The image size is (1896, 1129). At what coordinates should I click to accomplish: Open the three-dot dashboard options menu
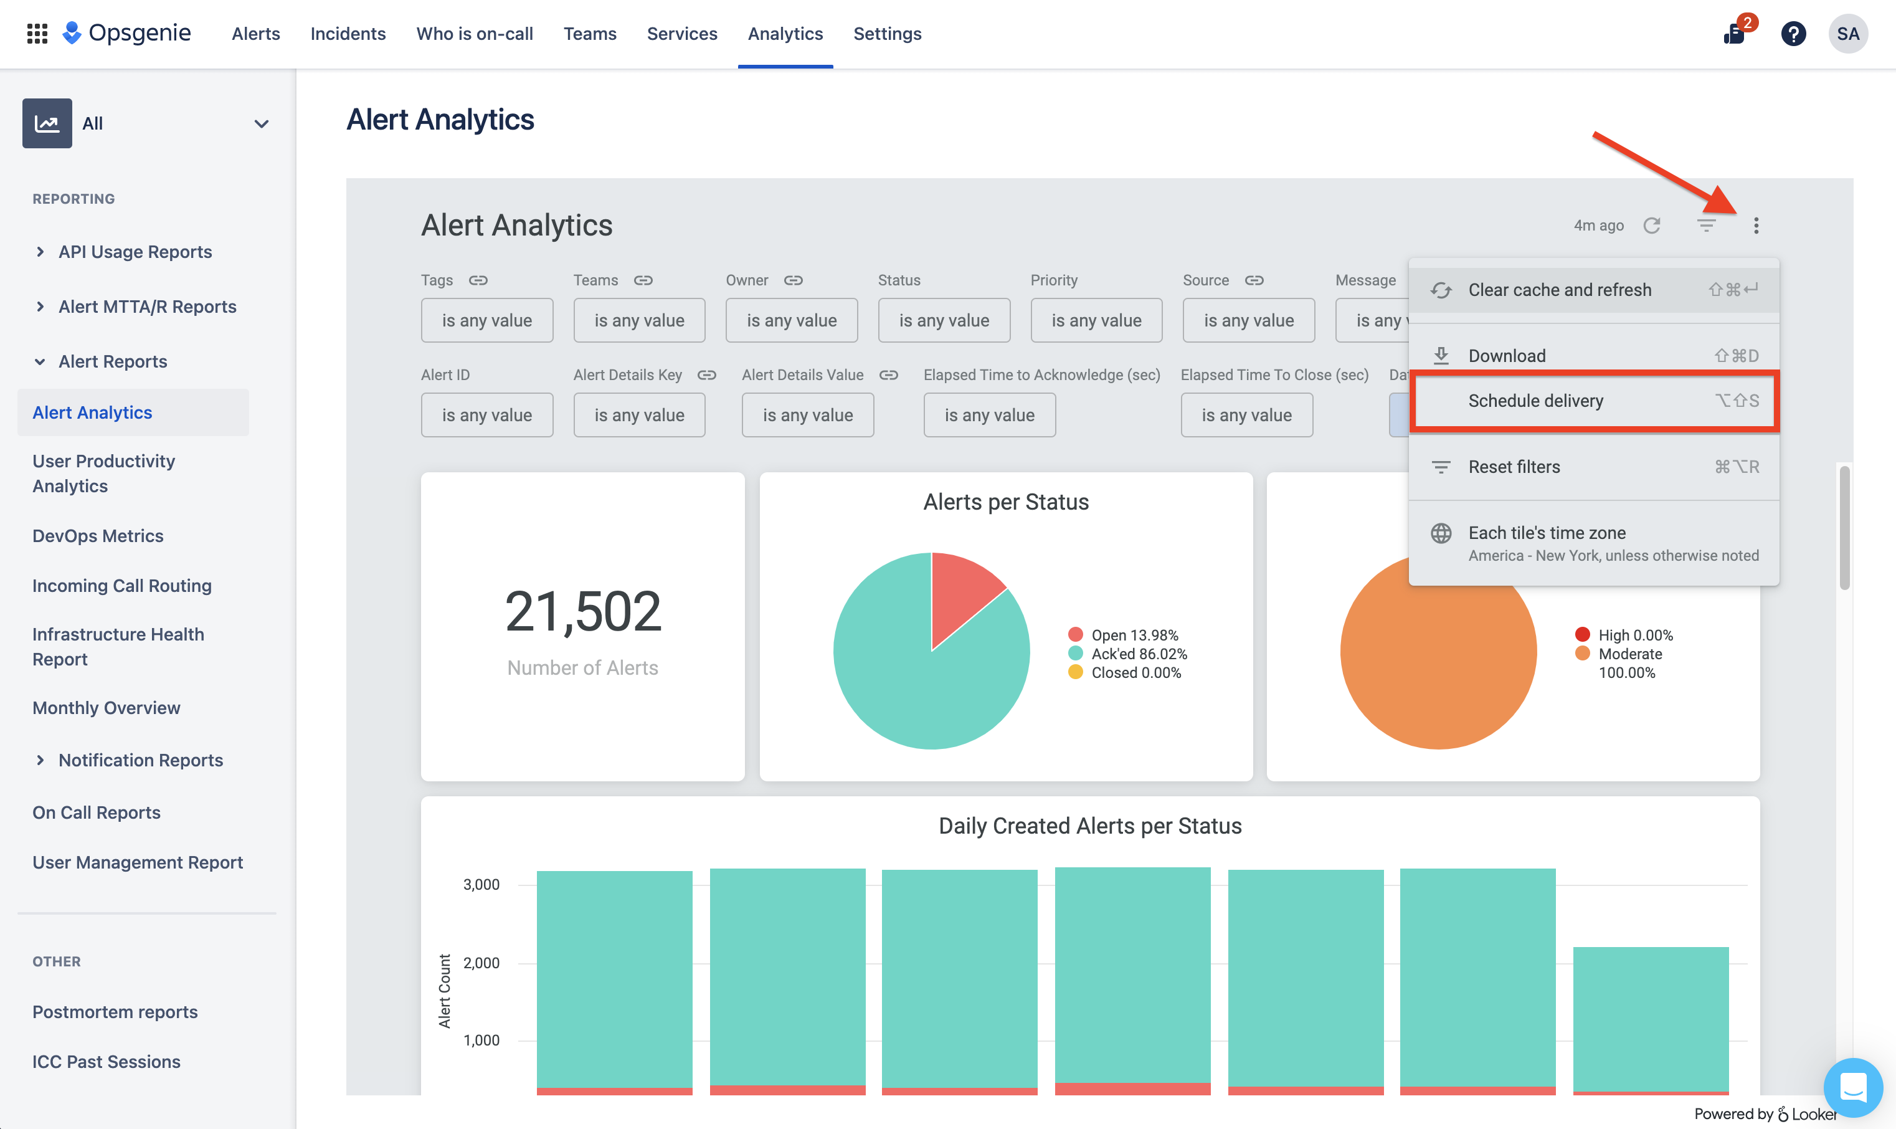click(1757, 225)
